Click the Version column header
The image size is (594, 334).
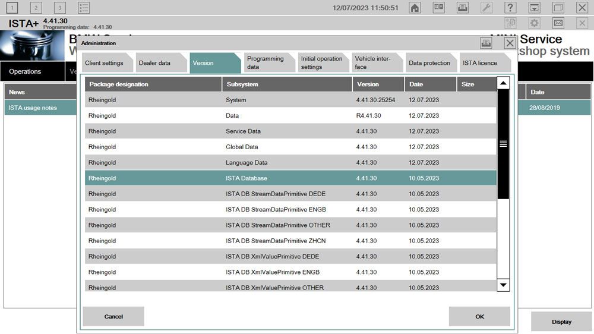coord(378,84)
